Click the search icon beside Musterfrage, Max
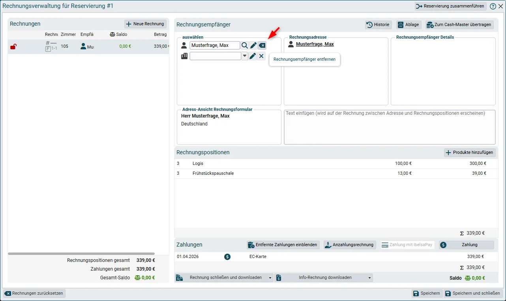The width and height of the screenshot is (506, 301). click(x=245, y=45)
